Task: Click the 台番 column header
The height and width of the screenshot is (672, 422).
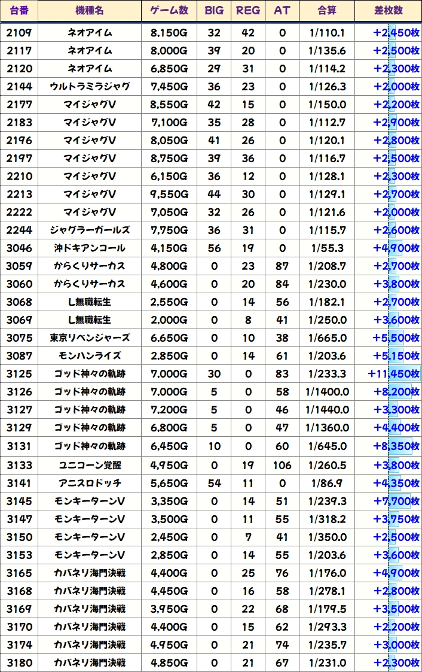Action: pyautogui.click(x=19, y=11)
